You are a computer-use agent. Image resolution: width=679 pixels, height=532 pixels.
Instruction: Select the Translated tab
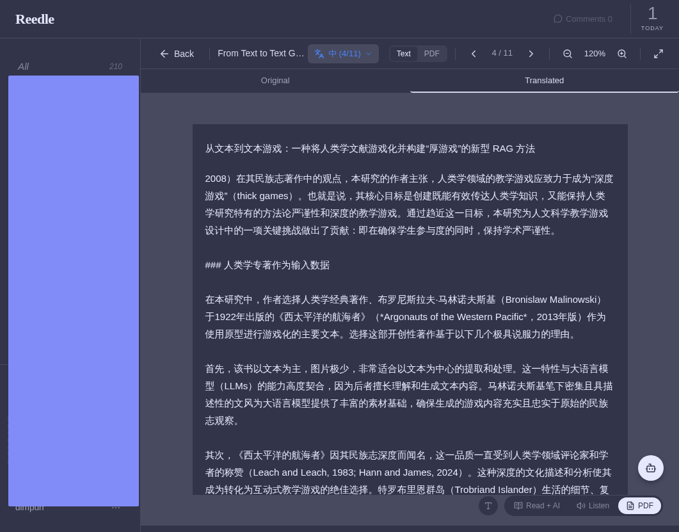click(544, 81)
